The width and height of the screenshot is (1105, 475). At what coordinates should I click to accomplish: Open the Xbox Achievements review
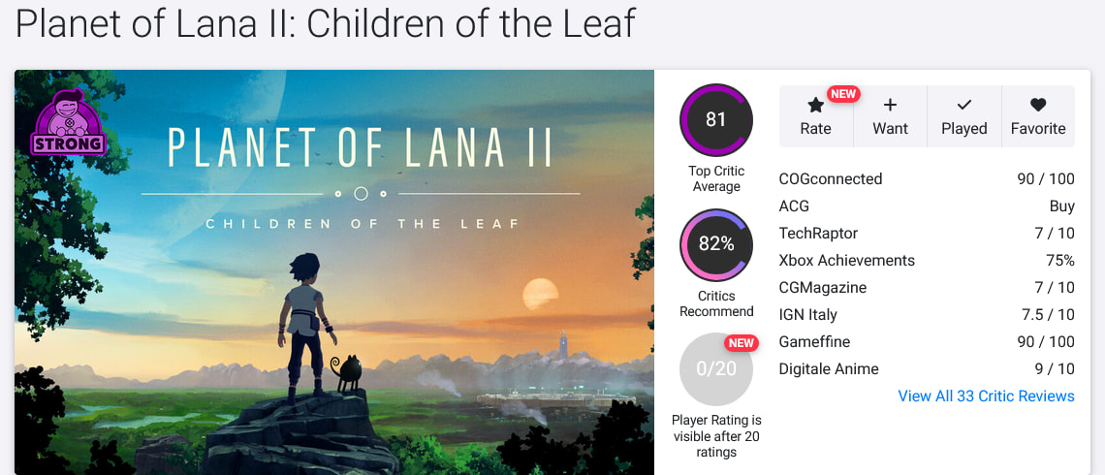click(x=846, y=260)
